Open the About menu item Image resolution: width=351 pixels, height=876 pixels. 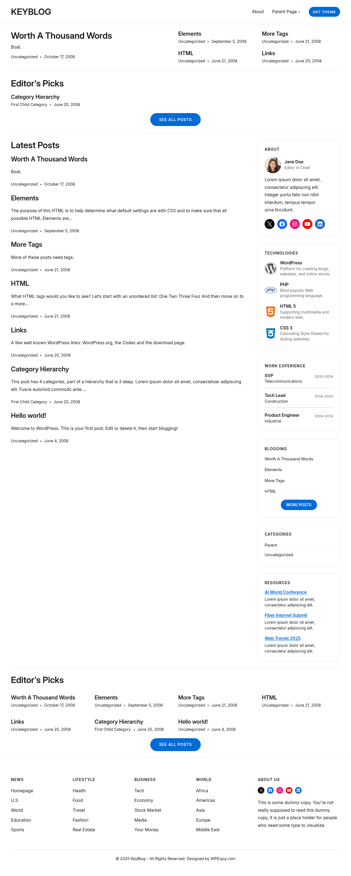[257, 12]
